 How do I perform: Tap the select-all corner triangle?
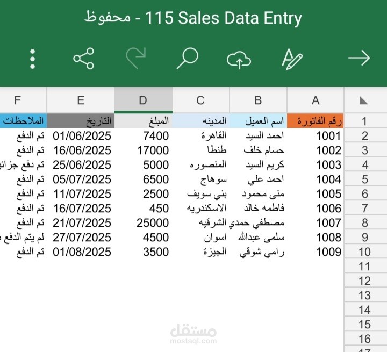click(x=364, y=100)
